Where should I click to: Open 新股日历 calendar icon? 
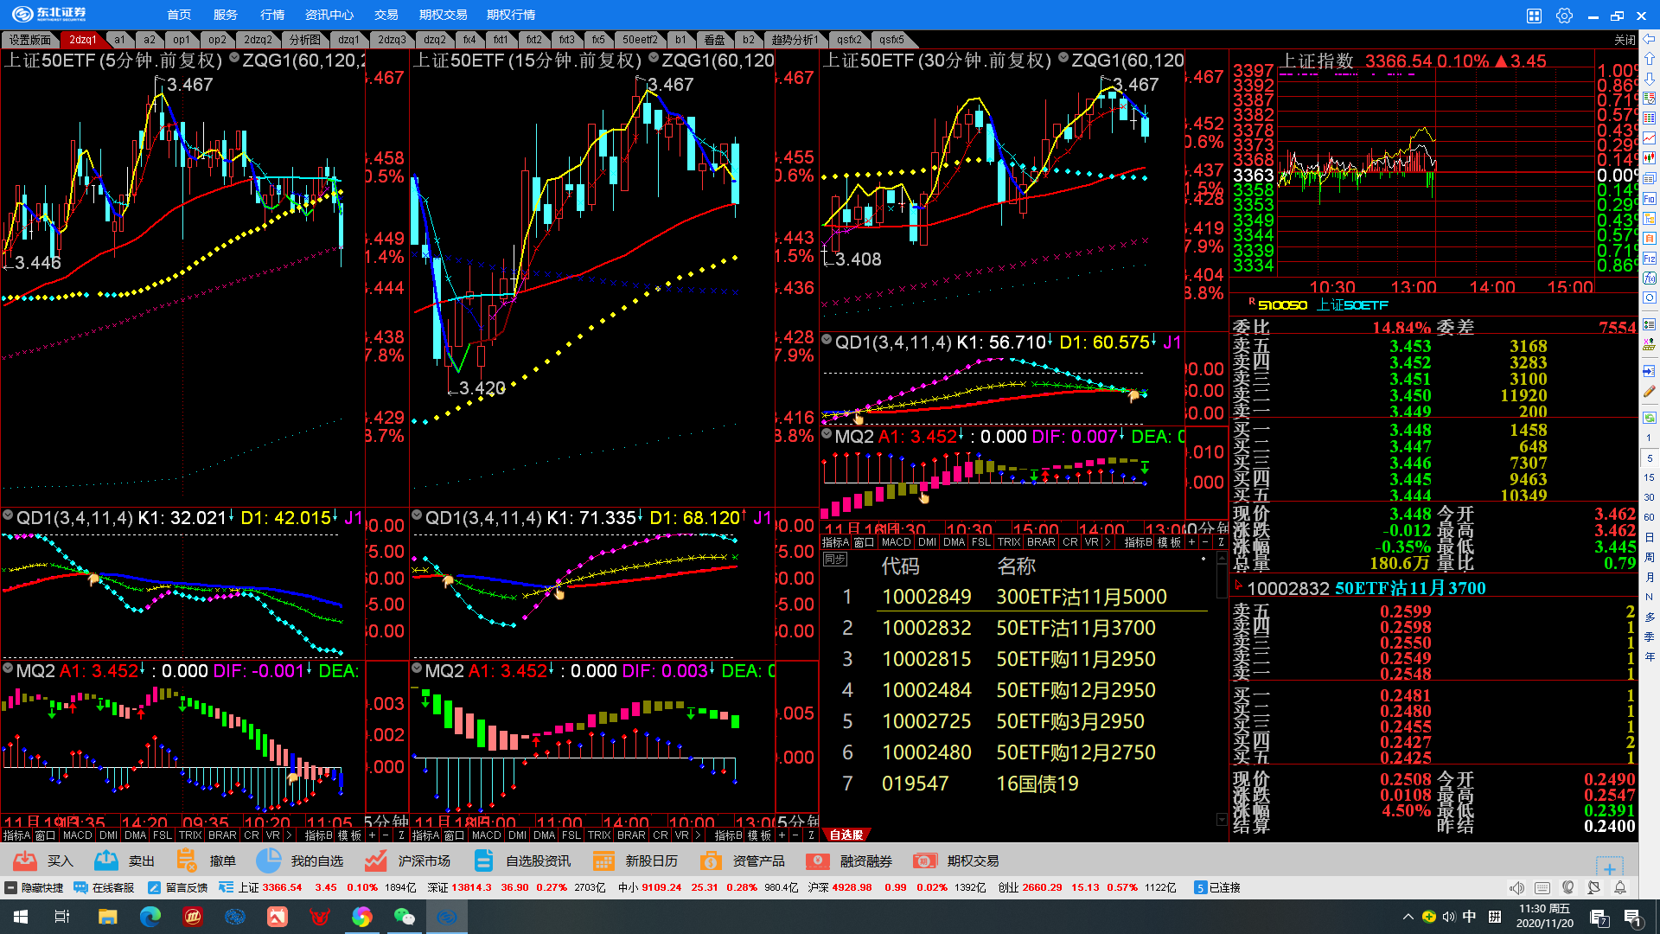click(603, 860)
